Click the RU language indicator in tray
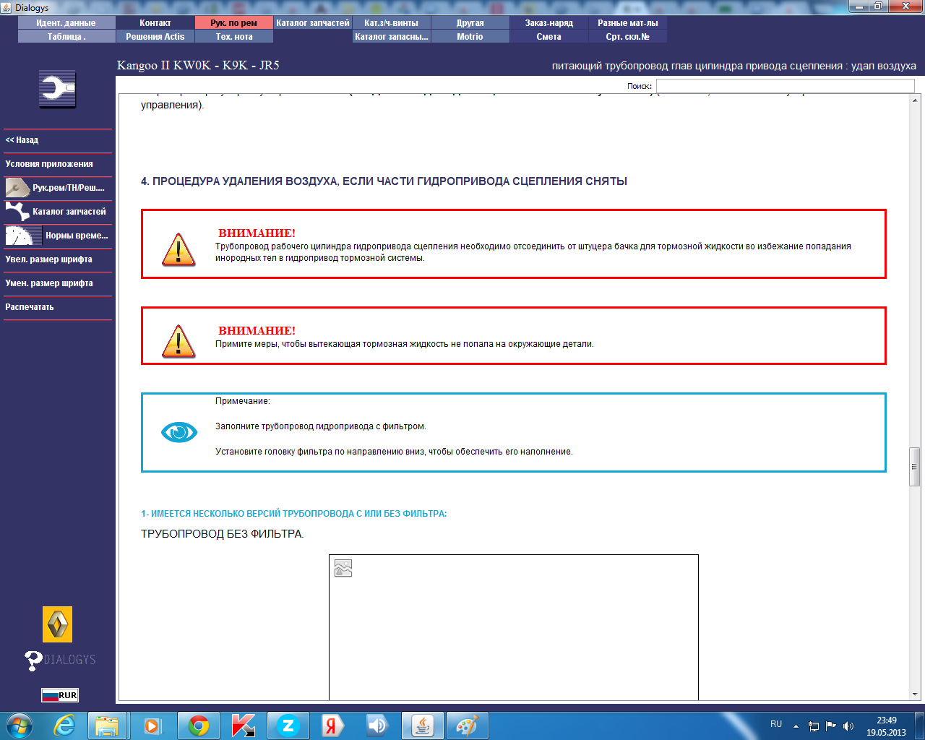925x740 pixels. [x=776, y=724]
